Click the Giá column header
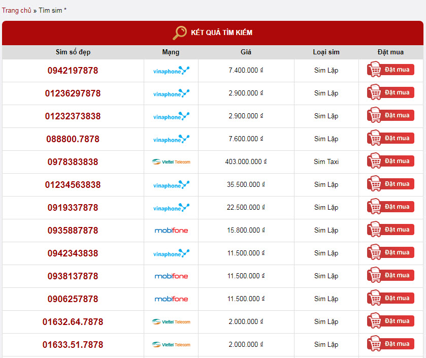Image resolution: width=426 pixels, height=358 pixels. [246, 52]
